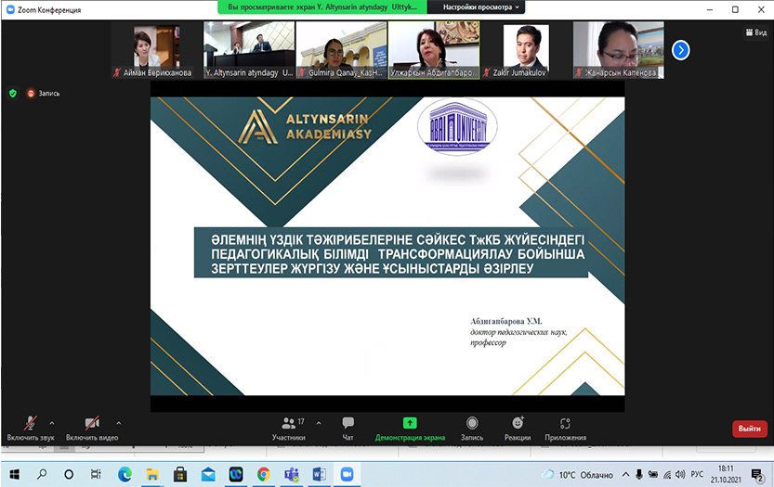Click the Запись record button
Image resolution: width=774 pixels, height=487 pixels.
coord(472,427)
